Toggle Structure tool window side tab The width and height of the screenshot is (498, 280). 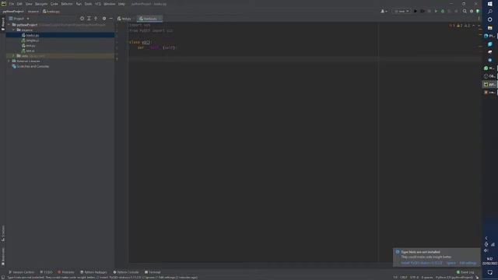(x=3, y=233)
